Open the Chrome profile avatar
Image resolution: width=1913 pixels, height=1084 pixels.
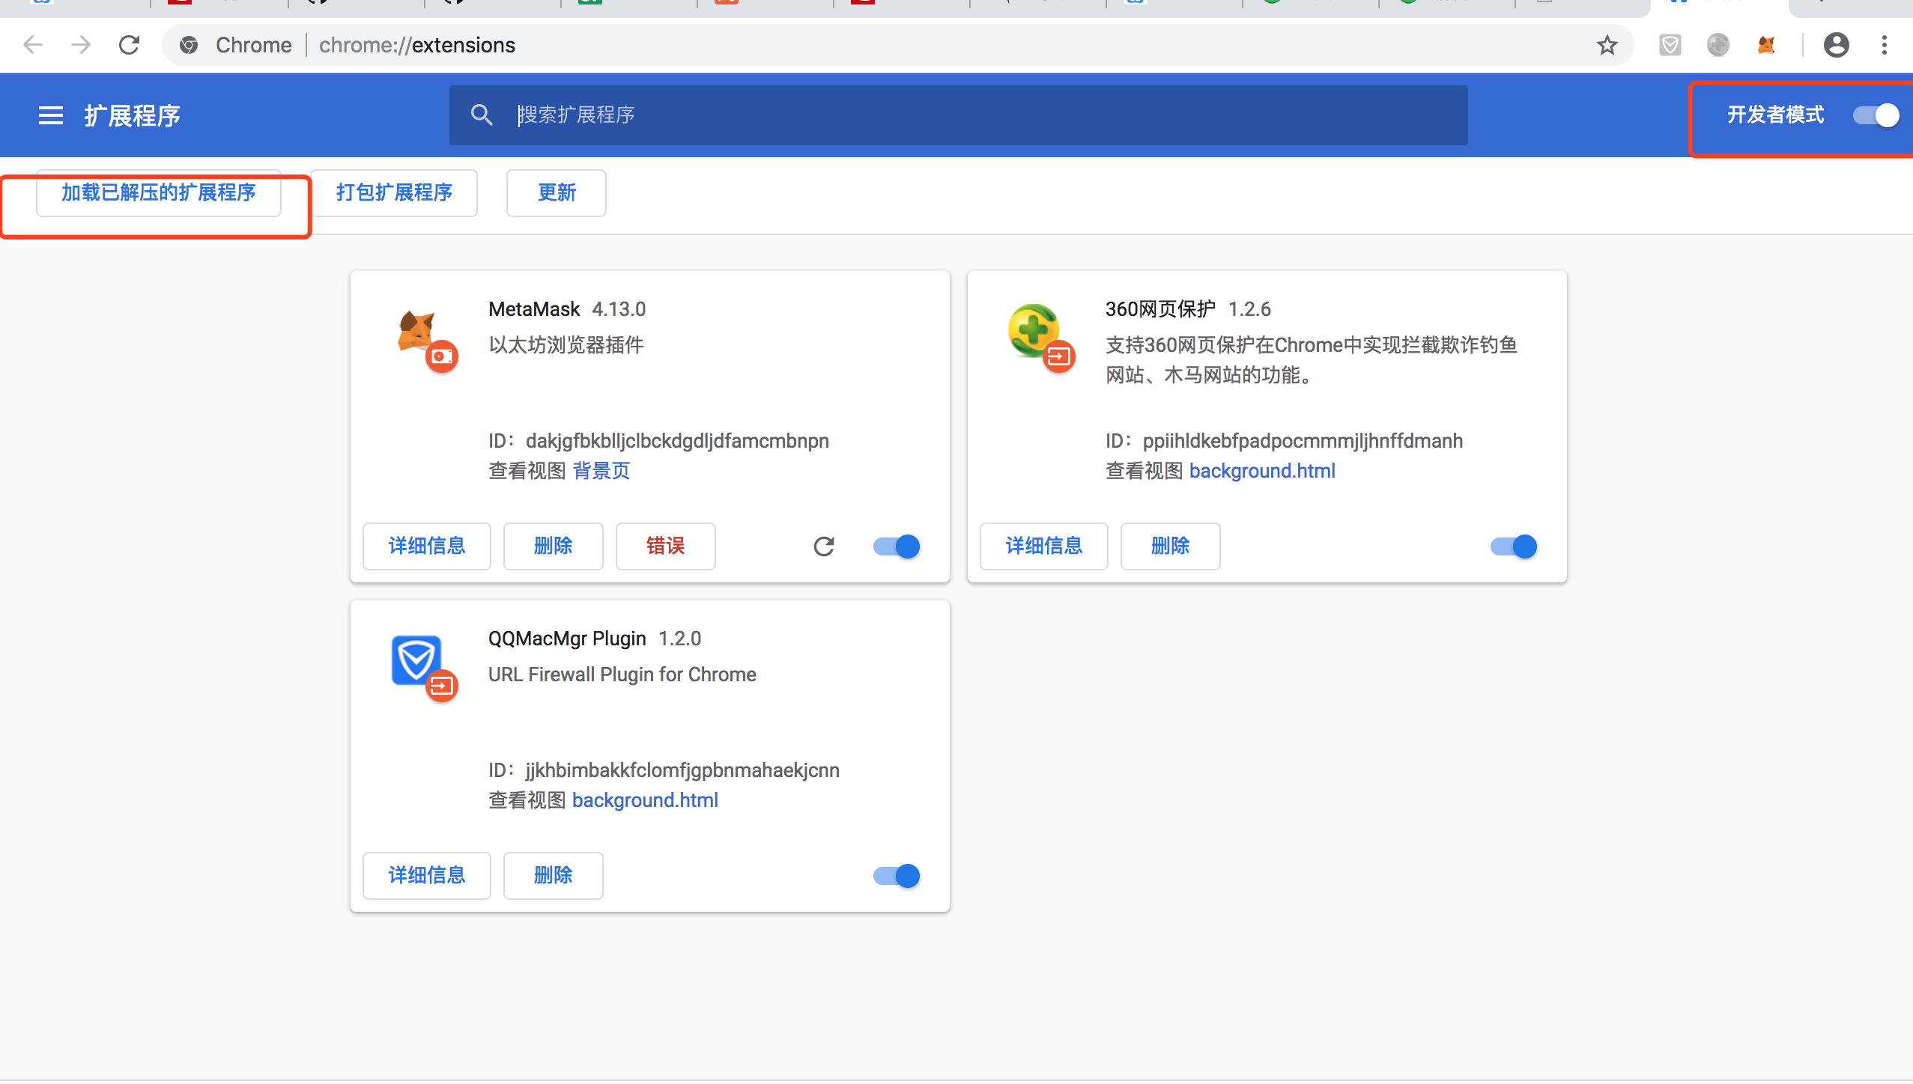(x=1836, y=45)
